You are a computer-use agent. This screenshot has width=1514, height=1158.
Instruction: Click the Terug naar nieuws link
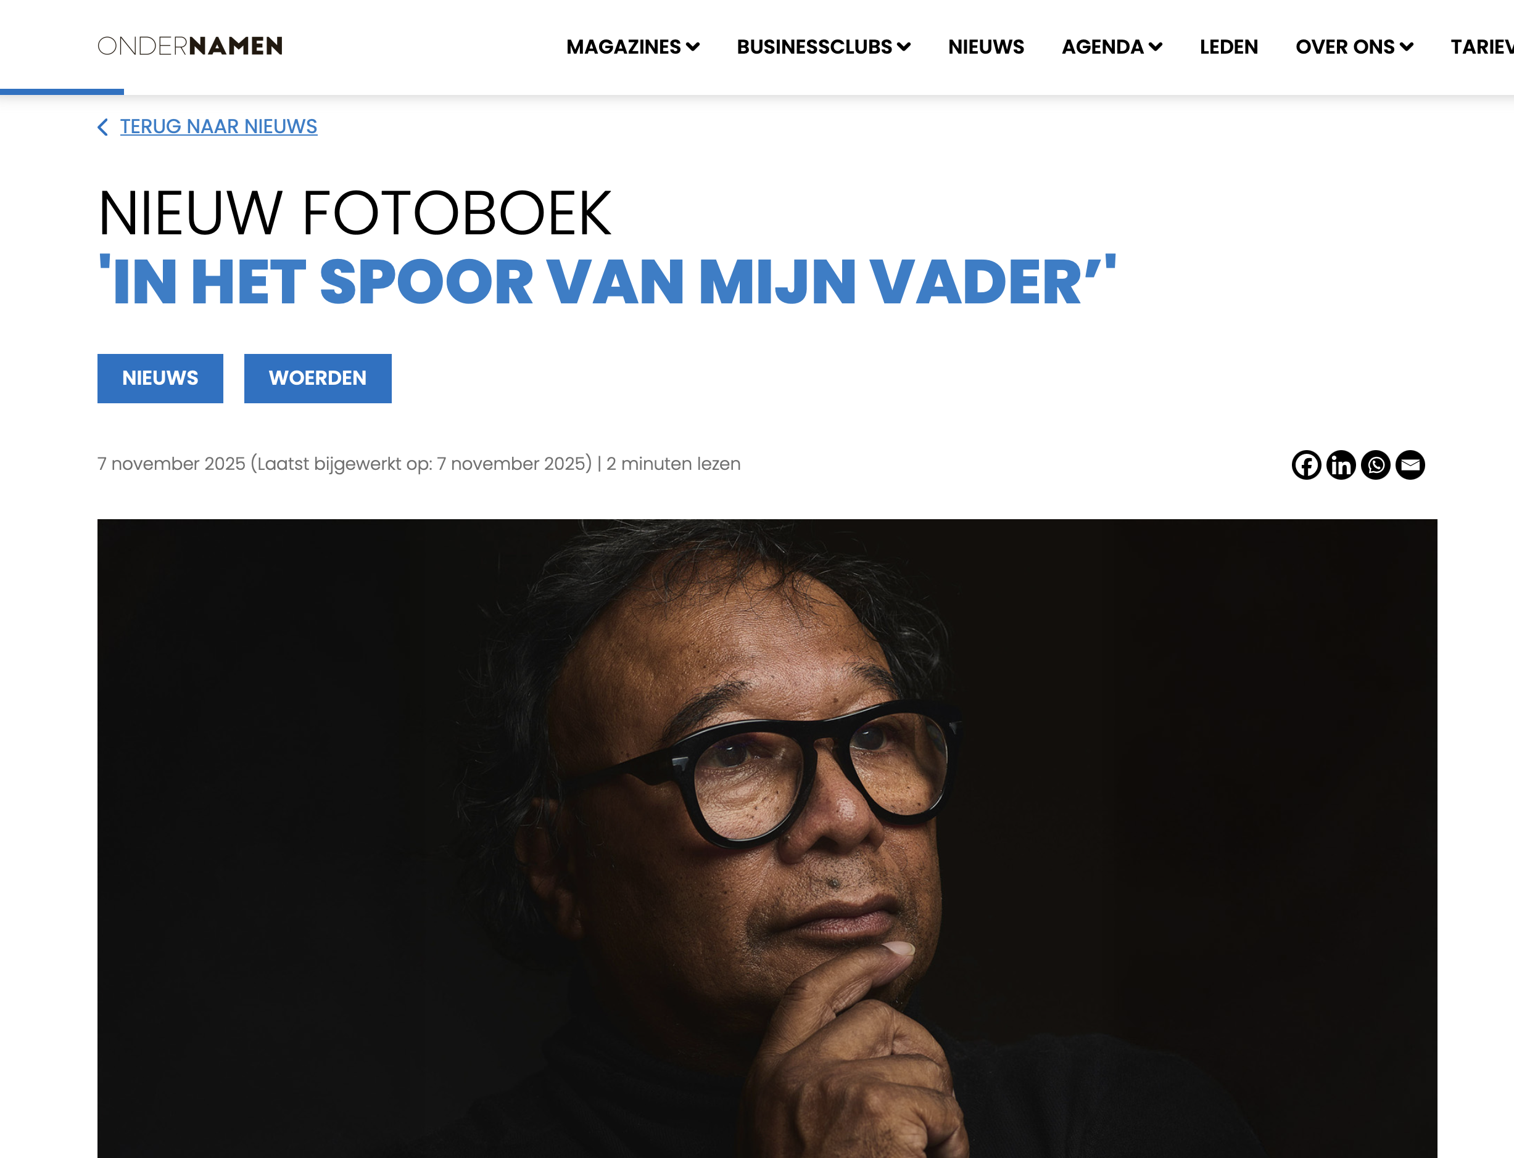click(x=218, y=127)
